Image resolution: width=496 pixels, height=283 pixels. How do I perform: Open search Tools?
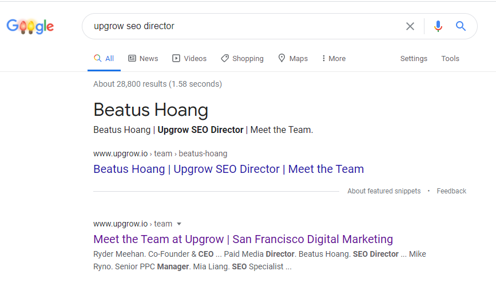tap(450, 59)
